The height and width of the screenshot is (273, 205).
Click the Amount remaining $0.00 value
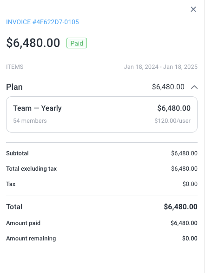(x=190, y=238)
